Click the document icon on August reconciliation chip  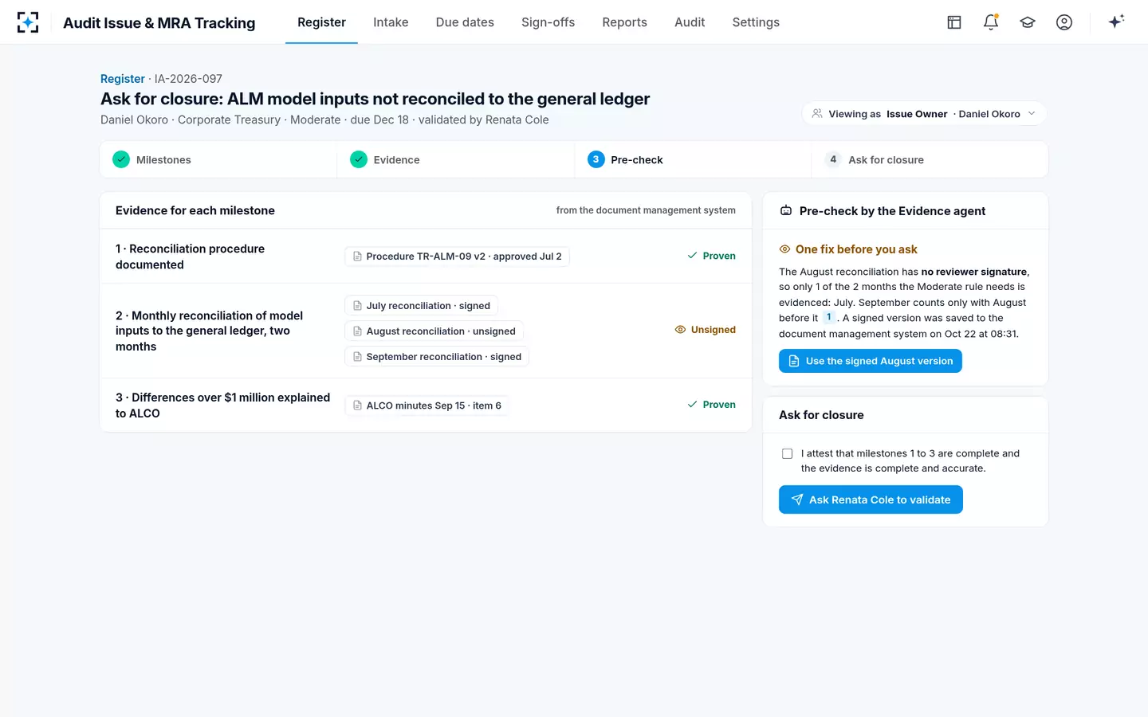[x=357, y=331]
